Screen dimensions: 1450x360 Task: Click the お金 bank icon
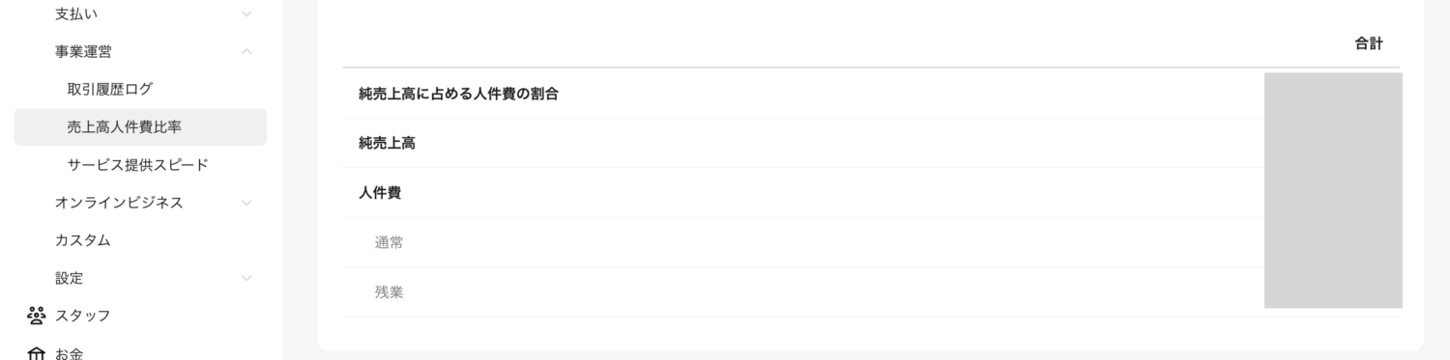click(37, 353)
